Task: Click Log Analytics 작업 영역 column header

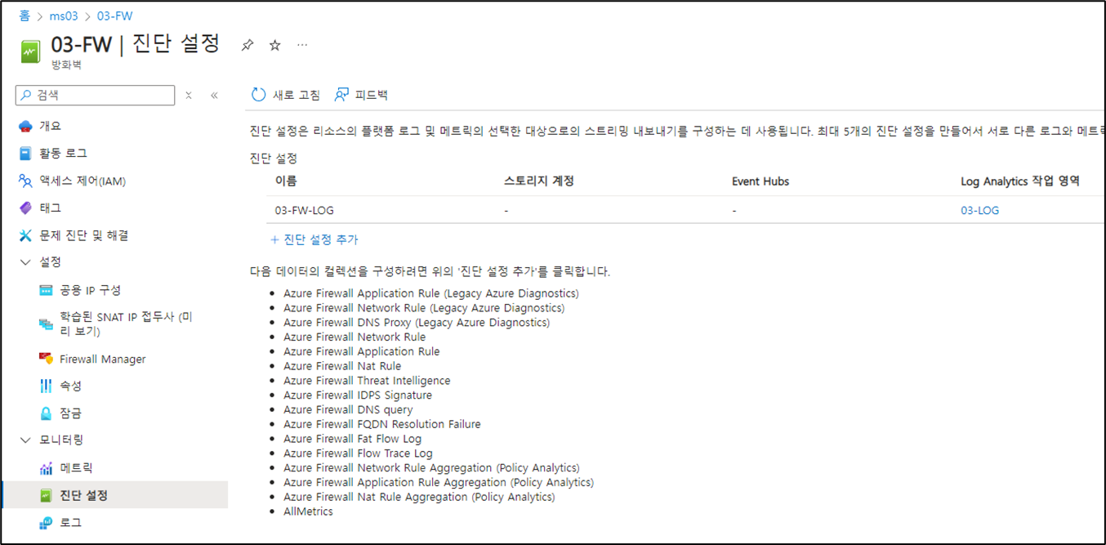Action: tap(1020, 181)
